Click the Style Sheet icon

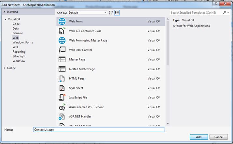tap(62, 88)
